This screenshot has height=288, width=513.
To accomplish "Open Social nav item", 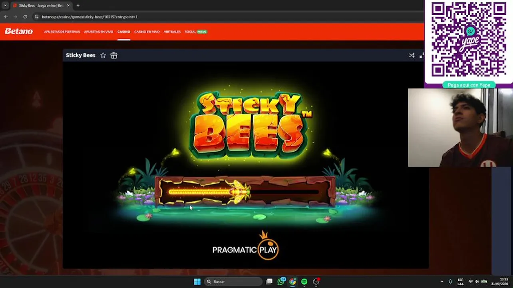I will click(x=190, y=32).
